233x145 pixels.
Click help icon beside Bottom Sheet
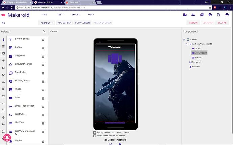point(43,40)
